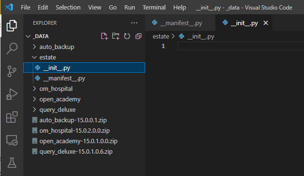This screenshot has height=176, width=304.
Task: Open the Extensions view
Action: (12, 117)
